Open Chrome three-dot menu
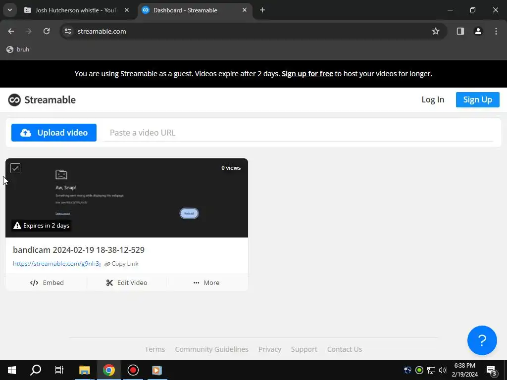 496,31
